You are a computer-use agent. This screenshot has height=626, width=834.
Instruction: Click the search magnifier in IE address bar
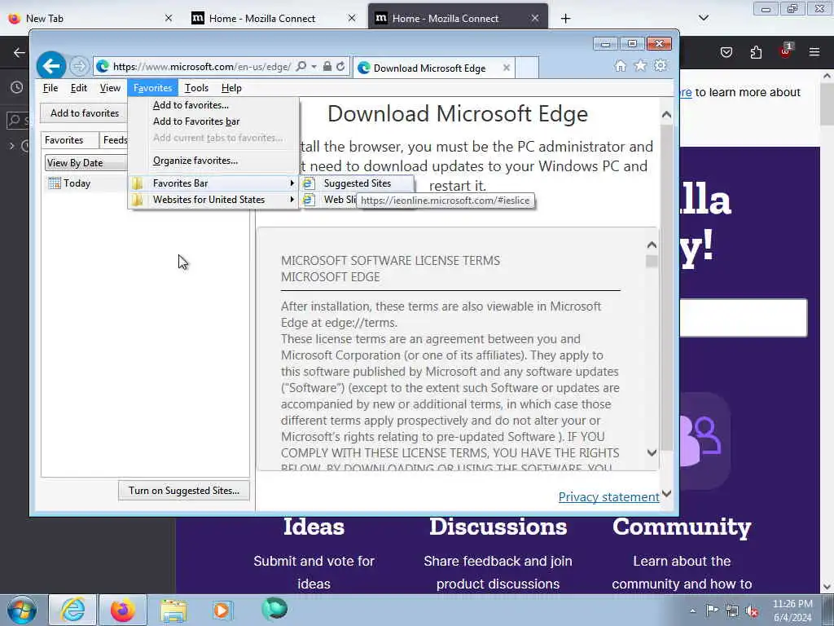pyautogui.click(x=301, y=67)
